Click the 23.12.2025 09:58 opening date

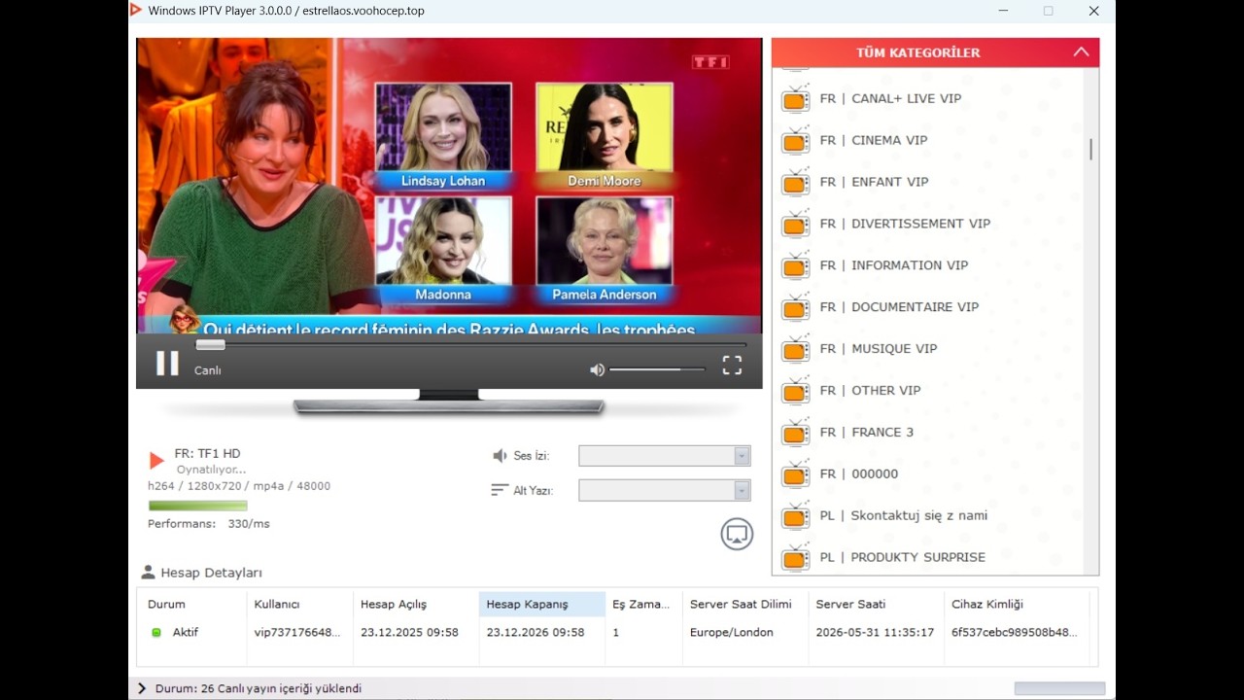(x=409, y=633)
